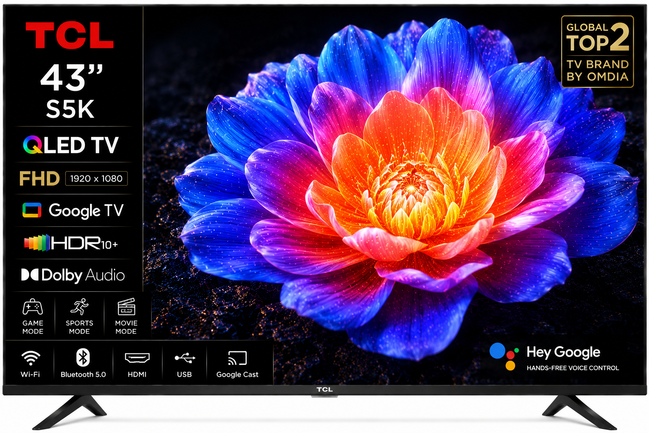Click the Global Top 2 badge
Screen dimensions: 649x433
point(597,52)
